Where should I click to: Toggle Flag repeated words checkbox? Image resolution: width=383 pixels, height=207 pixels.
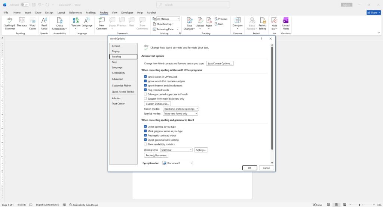pos(145,90)
